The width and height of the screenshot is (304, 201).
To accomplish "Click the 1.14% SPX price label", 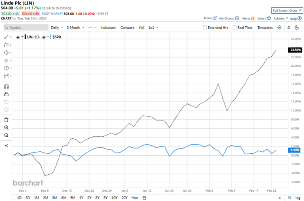I will coord(294,150).
